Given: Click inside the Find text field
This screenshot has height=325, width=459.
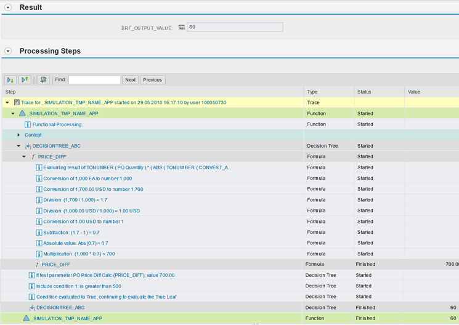Looking at the screenshot, I should [x=94, y=80].
